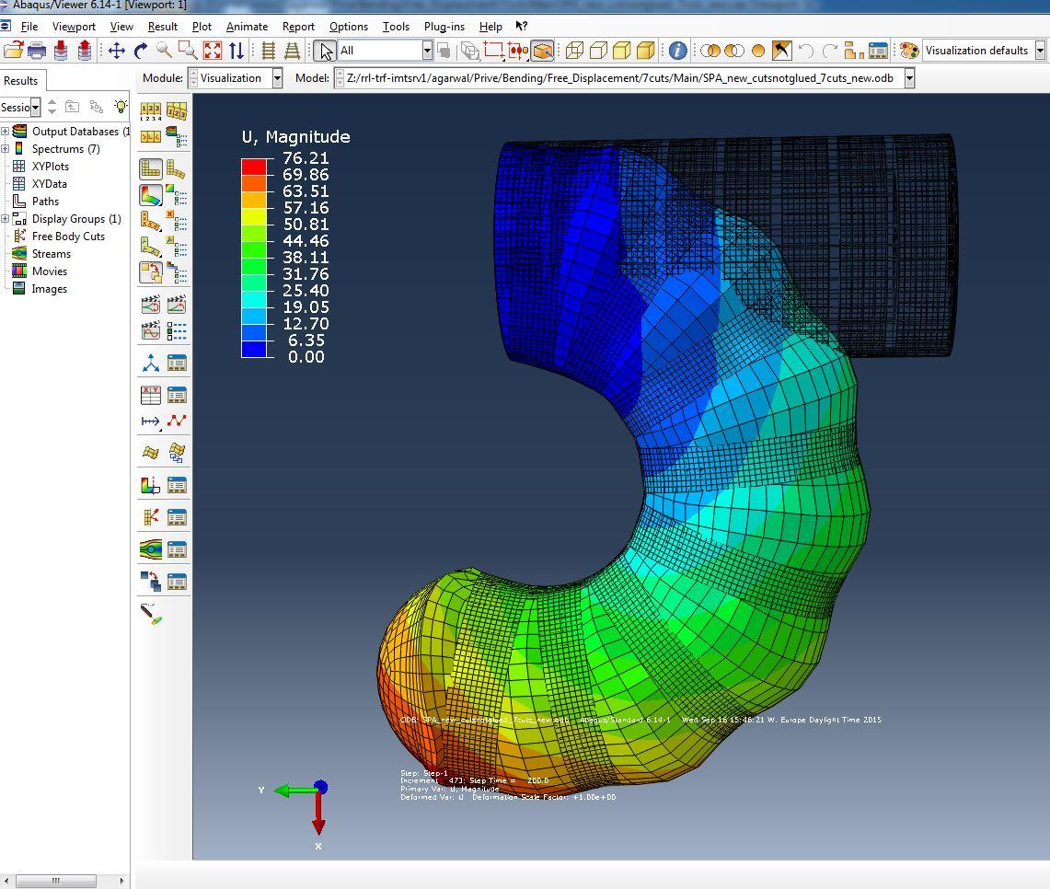Expand the Spectrums (7) tree node

tap(5, 148)
